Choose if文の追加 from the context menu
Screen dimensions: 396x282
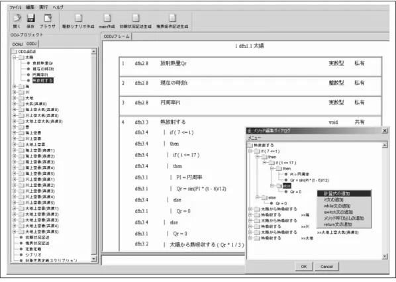click(344, 200)
